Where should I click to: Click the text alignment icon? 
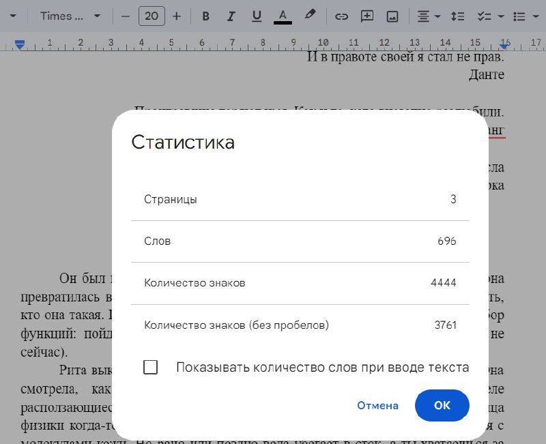click(x=423, y=16)
